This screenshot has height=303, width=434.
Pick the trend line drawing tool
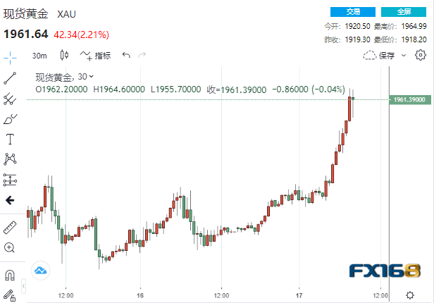pyautogui.click(x=10, y=78)
